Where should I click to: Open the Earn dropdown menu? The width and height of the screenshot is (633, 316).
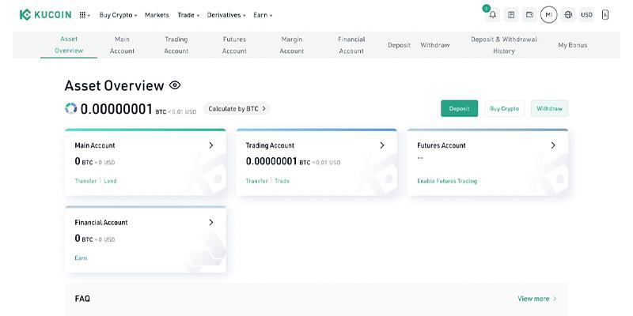263,15
